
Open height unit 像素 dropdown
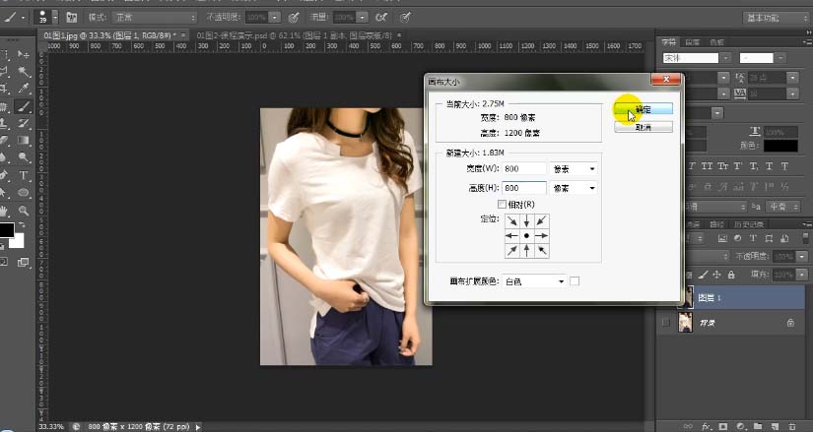(573, 188)
